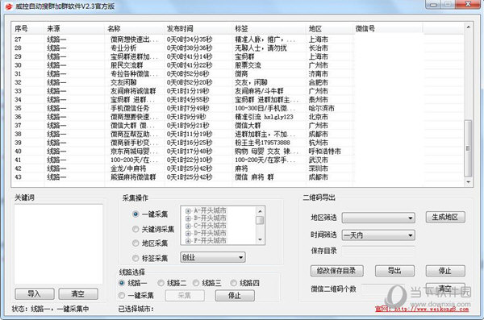Open the 官网 website link
Image resolution: width=484 pixels, height=320 pixels.
[x=422, y=309]
